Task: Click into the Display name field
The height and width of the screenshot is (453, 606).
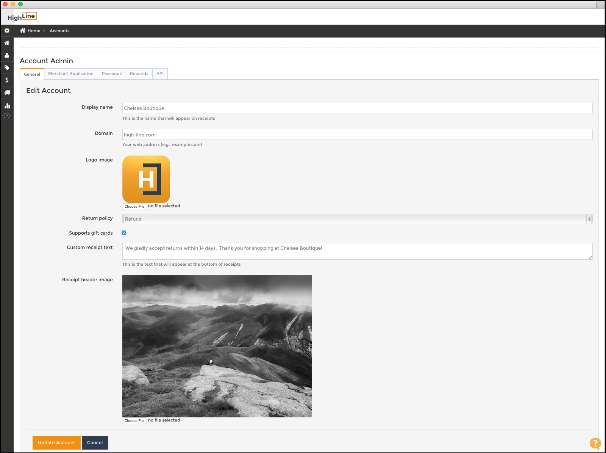Action: (x=357, y=108)
